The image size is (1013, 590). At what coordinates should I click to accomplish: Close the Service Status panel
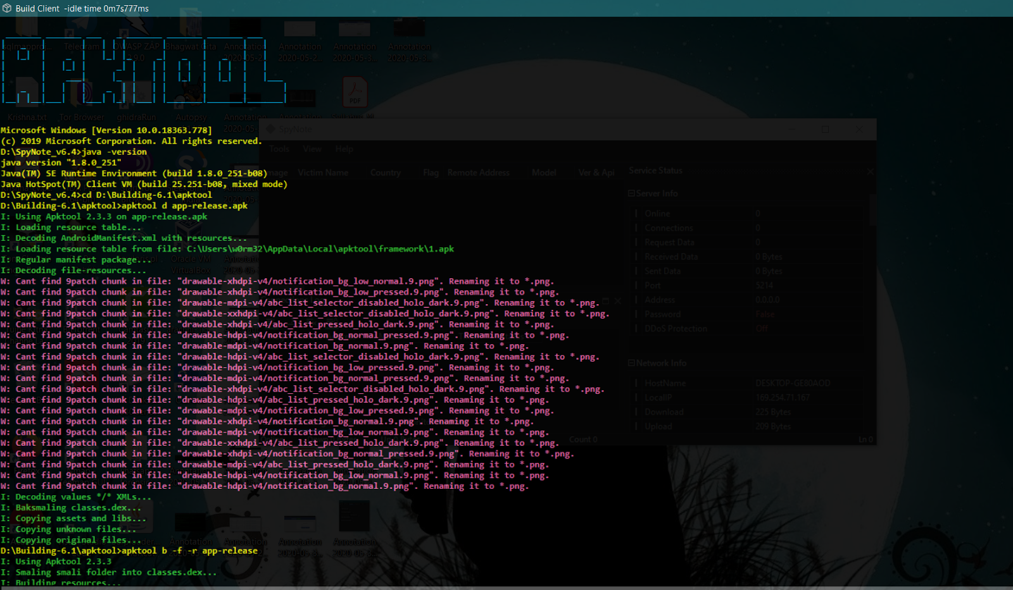(870, 171)
